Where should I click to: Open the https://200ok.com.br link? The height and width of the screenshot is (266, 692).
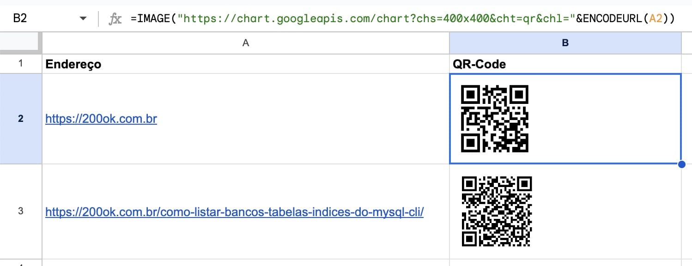pos(101,119)
